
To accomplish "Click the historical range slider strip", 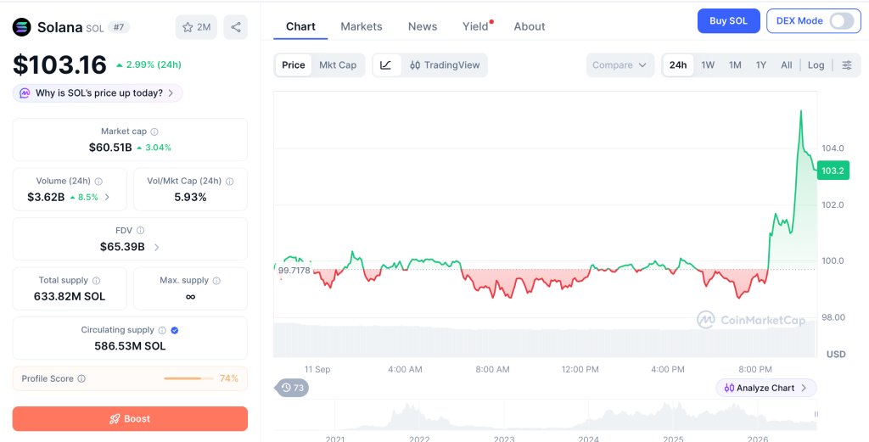I will (x=546, y=416).
